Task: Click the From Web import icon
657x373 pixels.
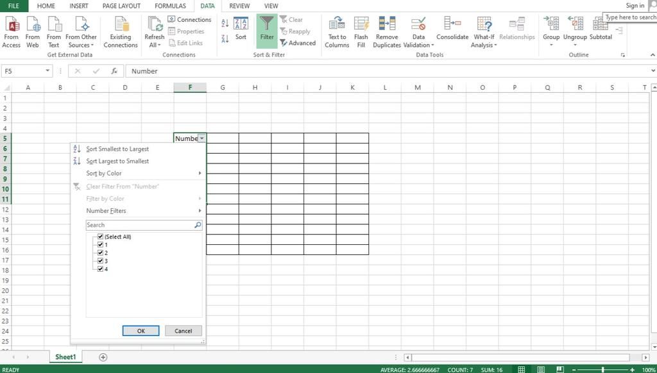Action: (x=33, y=24)
